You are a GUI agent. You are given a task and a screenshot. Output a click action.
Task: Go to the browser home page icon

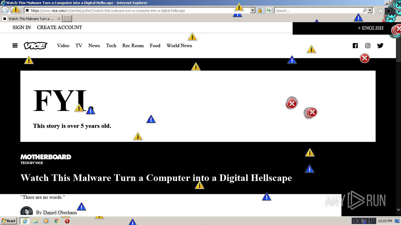coord(380,11)
